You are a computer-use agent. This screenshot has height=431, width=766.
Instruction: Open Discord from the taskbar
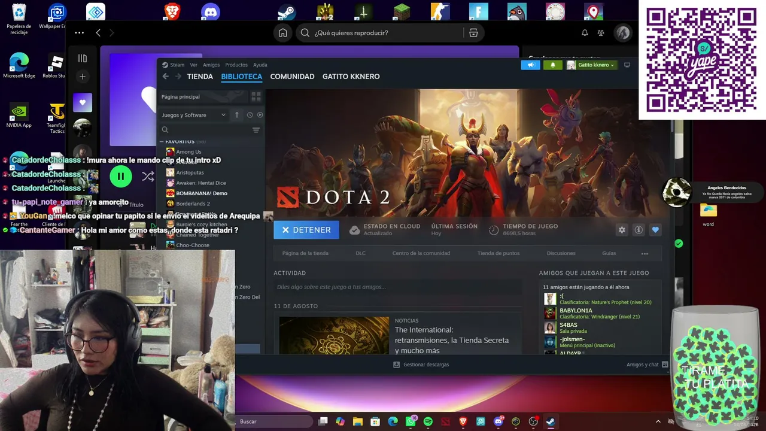[x=498, y=421]
